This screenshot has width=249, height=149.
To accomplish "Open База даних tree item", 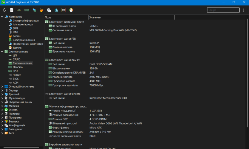I will point(16,129).
